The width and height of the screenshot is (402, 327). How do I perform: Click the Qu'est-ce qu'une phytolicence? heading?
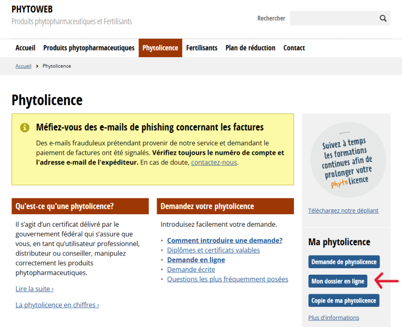80,206
